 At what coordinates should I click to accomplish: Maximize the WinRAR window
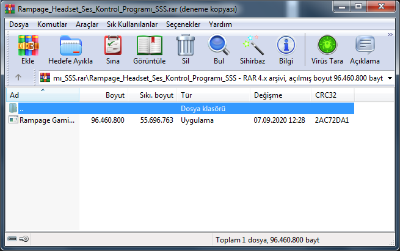358,6
